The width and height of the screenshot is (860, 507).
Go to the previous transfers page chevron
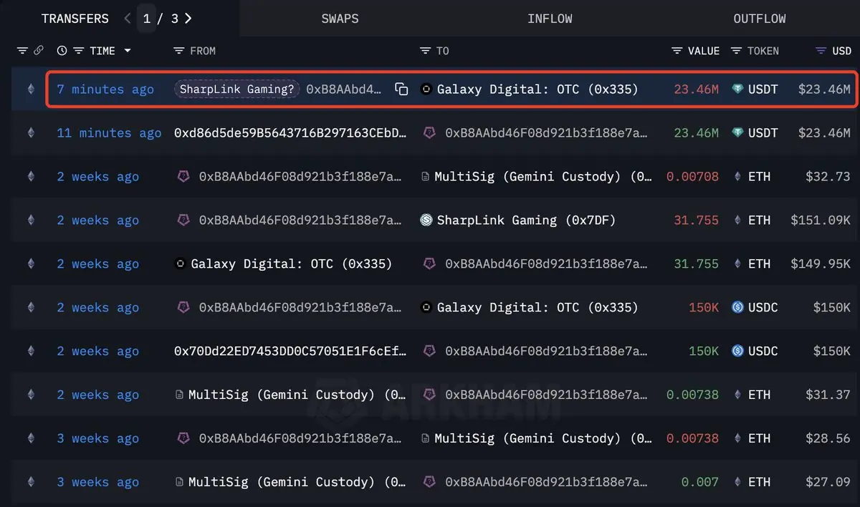(x=128, y=19)
